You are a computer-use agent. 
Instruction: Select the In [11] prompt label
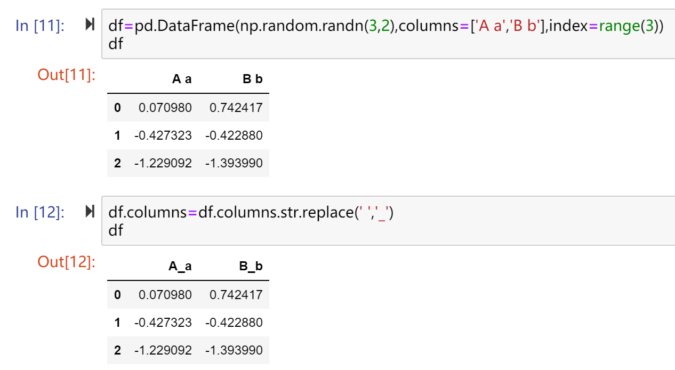(x=41, y=25)
